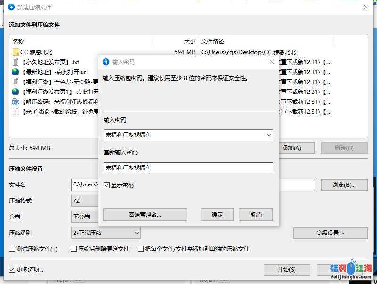377x284 pixels.
Task: Toggle the 更多选项 checkbox
Action: (12, 270)
